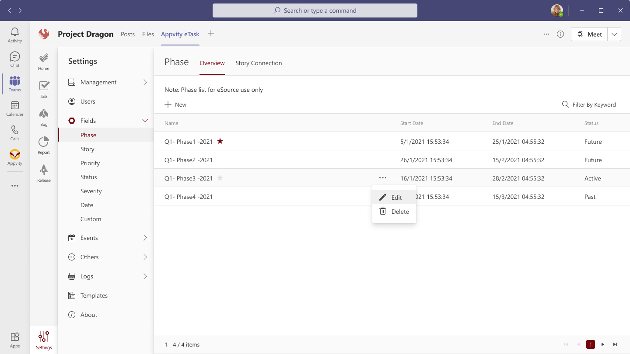The image size is (630, 354).
Task: Toggle the star on Q1- Phase1 -2021
Action: coord(220,141)
